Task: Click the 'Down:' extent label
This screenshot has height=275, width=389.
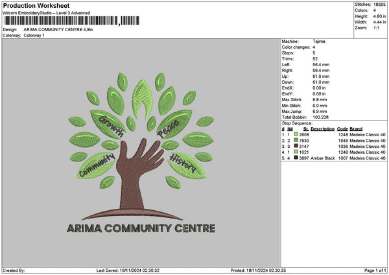Action: 287,82
